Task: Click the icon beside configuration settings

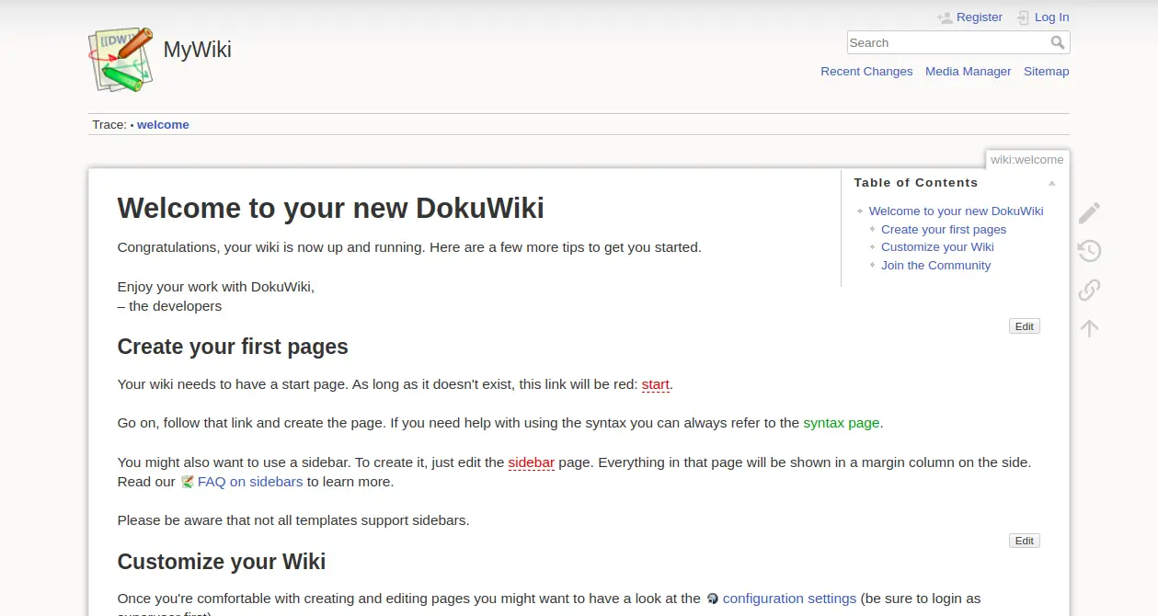Action: click(713, 599)
